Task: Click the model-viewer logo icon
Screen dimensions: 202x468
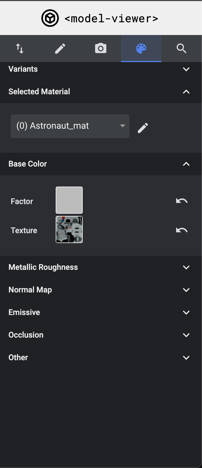Action: click(x=50, y=18)
